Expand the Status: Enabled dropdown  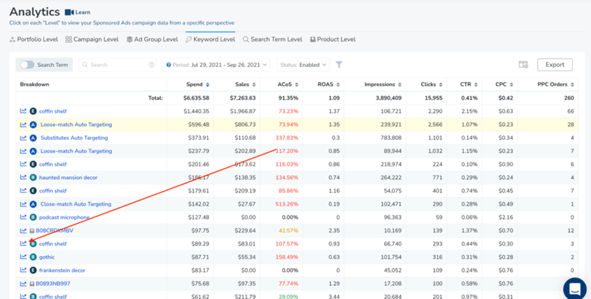click(x=303, y=65)
